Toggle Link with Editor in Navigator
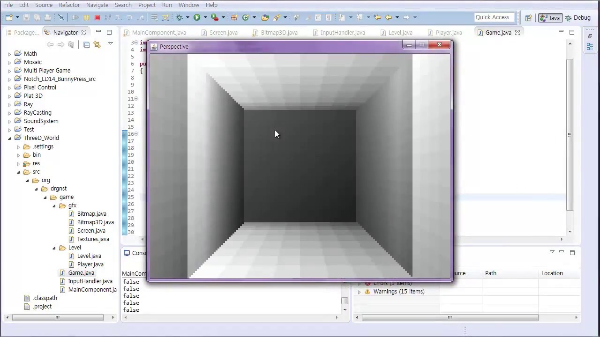The height and width of the screenshot is (337, 600). pos(97,44)
